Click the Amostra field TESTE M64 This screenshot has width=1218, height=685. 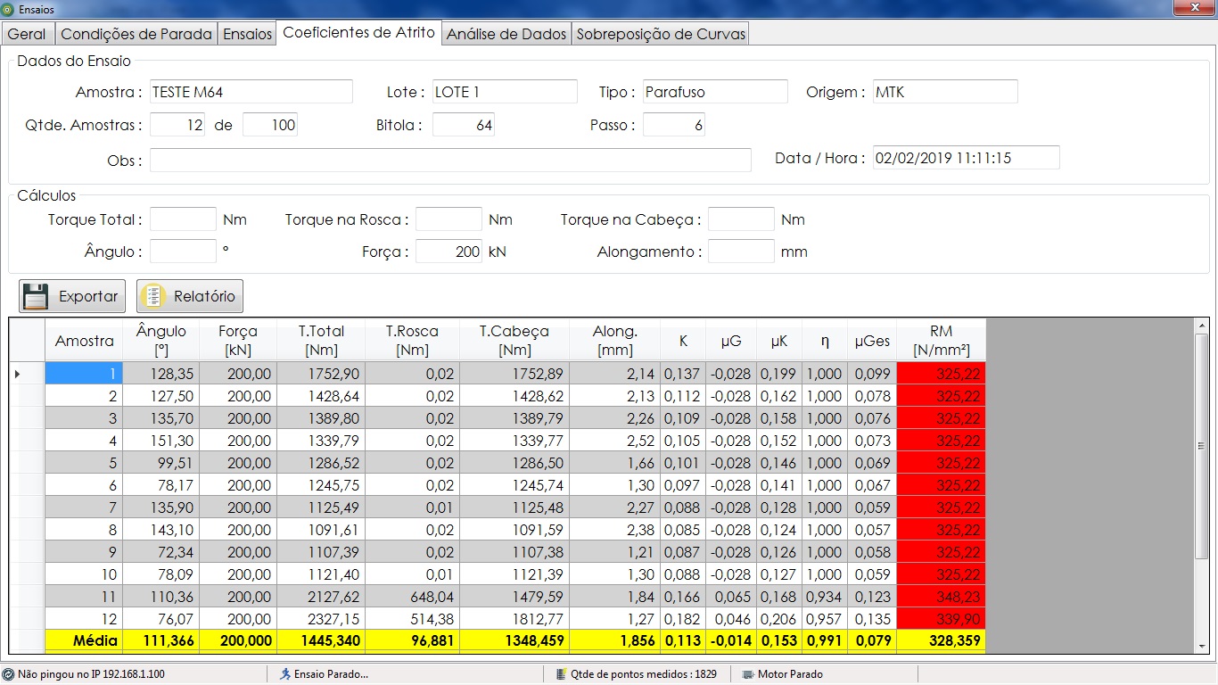251,92
